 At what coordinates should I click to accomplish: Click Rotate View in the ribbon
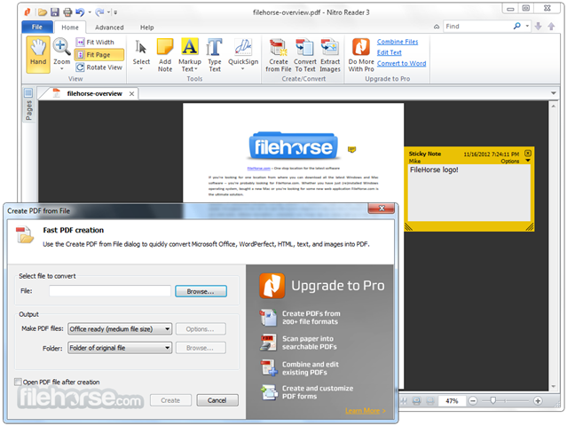pos(99,67)
